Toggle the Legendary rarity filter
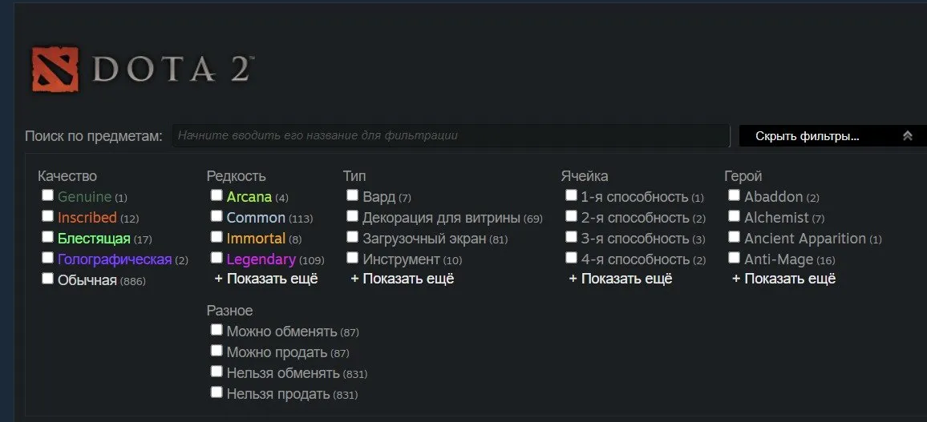 [x=217, y=258]
